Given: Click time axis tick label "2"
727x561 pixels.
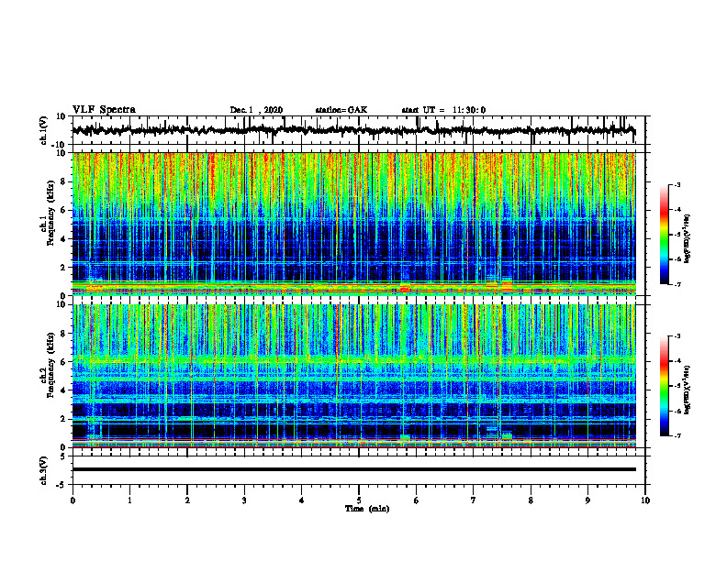Looking at the screenshot, I should (x=187, y=500).
